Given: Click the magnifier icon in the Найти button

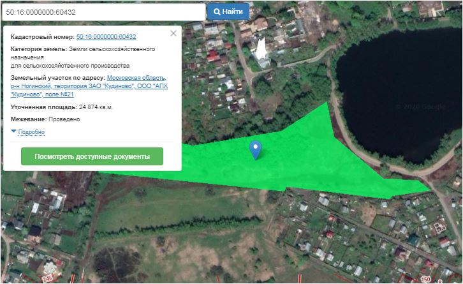Looking at the screenshot, I should pos(217,11).
